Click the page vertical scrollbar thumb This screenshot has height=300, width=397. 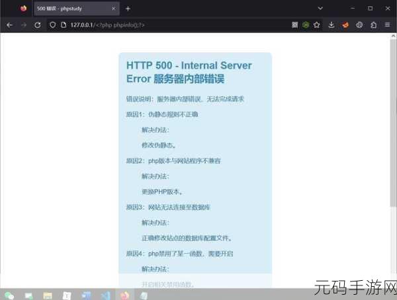tap(394, 123)
